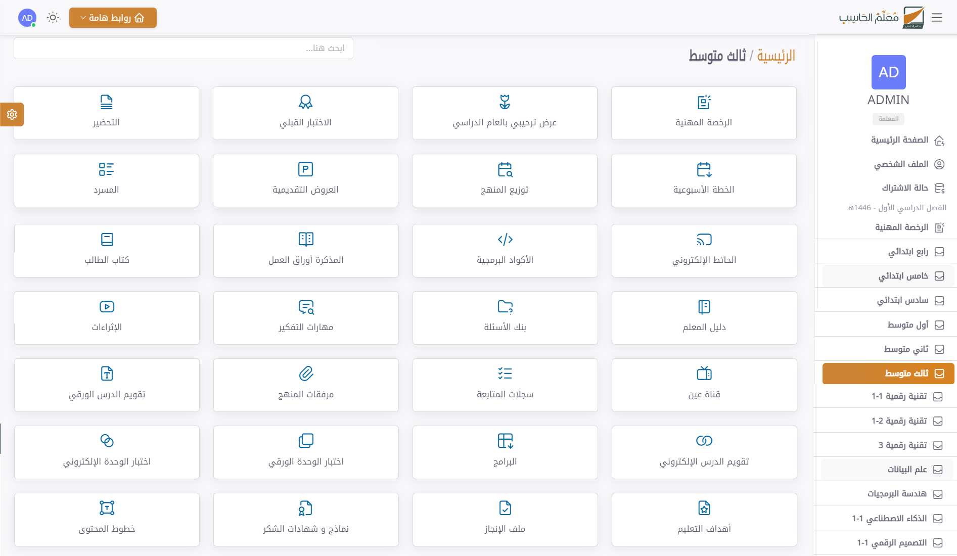Open توزيع المنهج calendar search icon

(x=505, y=169)
